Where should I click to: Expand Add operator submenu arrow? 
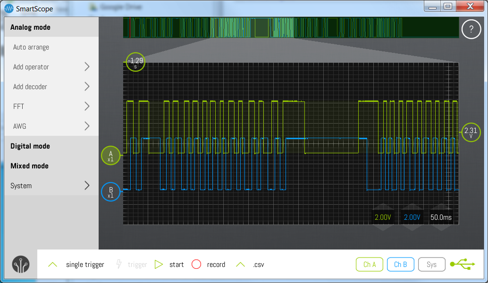pos(87,67)
